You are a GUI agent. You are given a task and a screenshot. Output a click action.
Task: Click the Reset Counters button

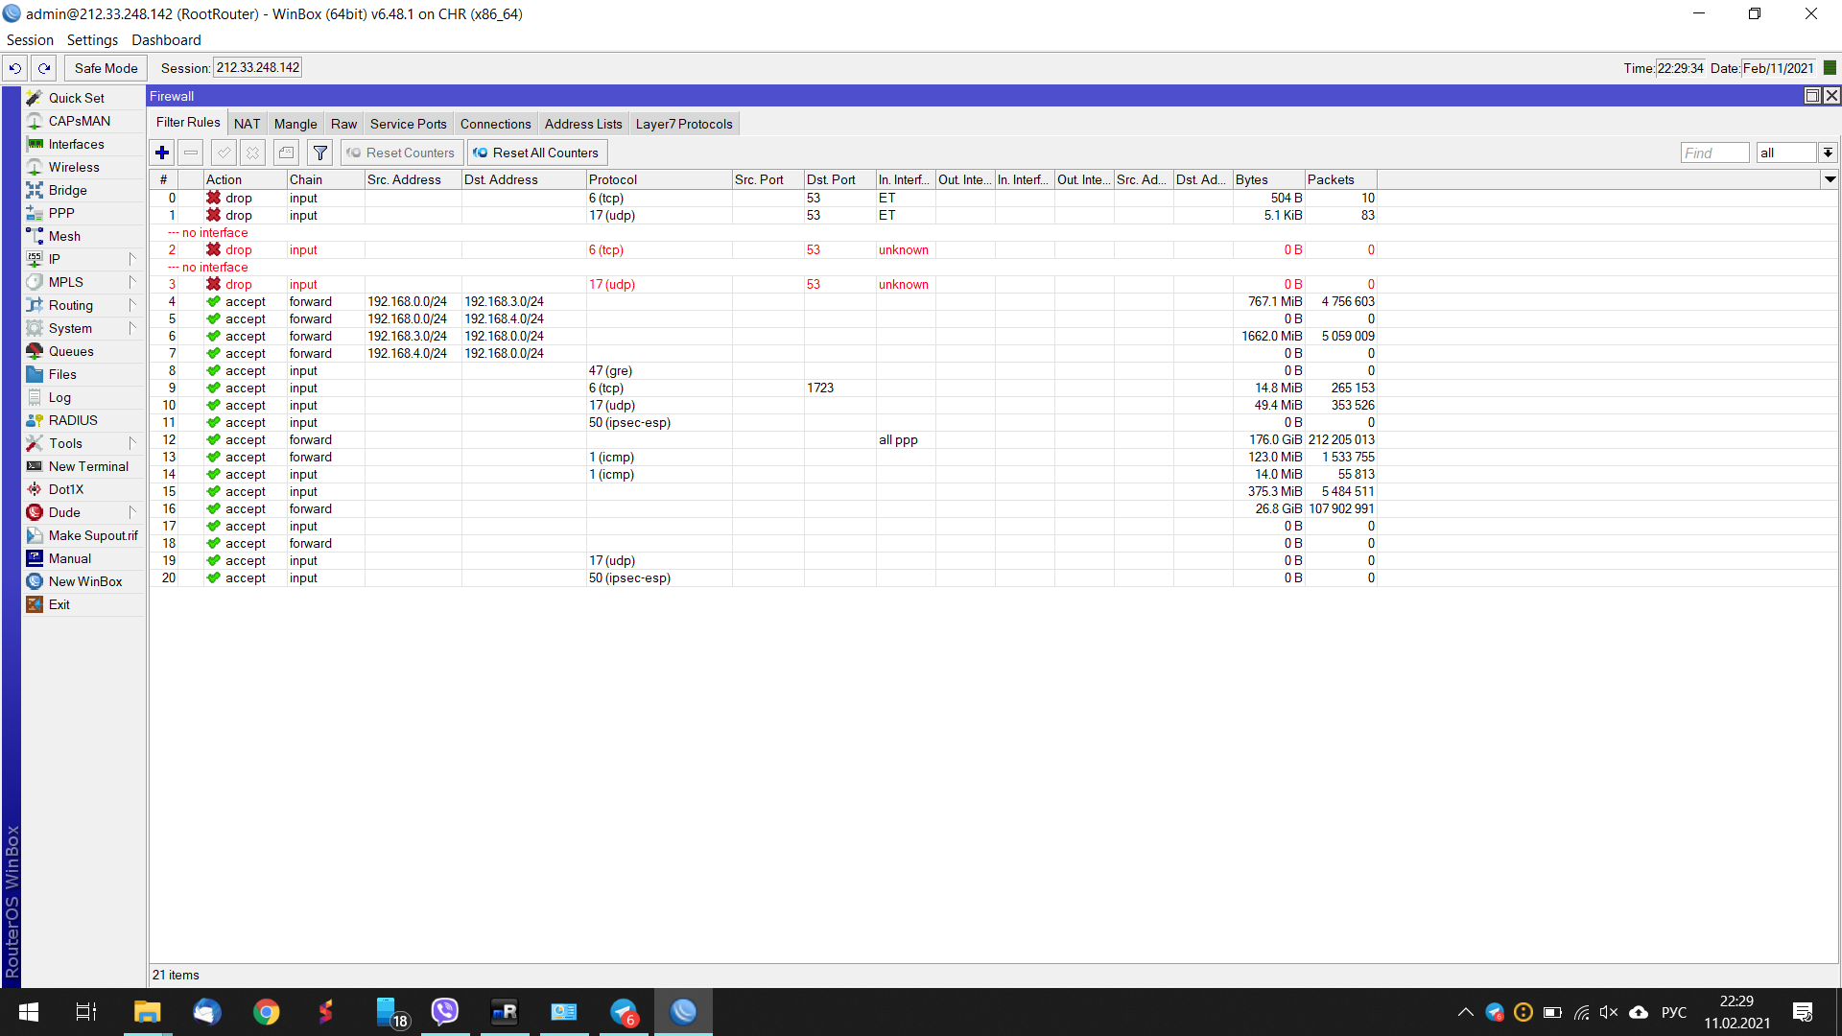pyautogui.click(x=401, y=153)
